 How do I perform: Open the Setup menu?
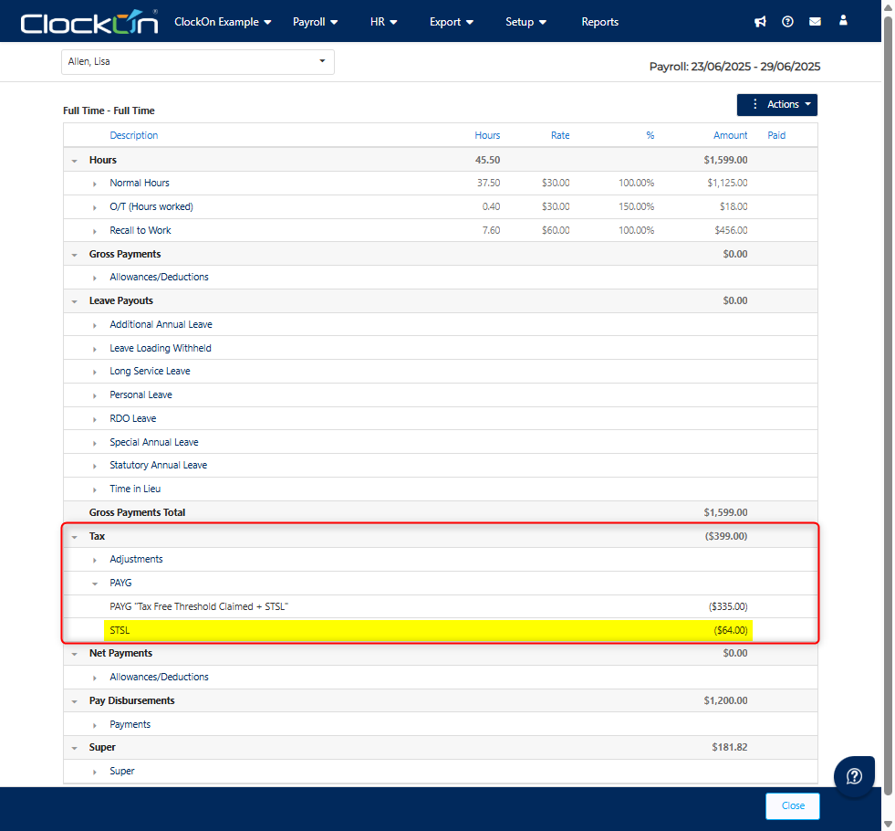(526, 22)
